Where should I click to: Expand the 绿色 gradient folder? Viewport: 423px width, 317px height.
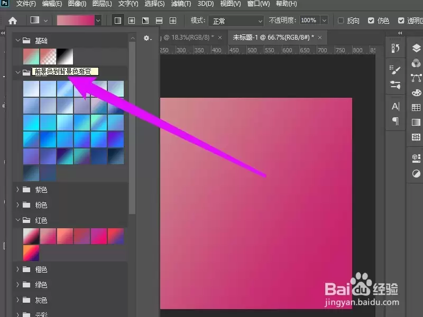[x=18, y=284]
